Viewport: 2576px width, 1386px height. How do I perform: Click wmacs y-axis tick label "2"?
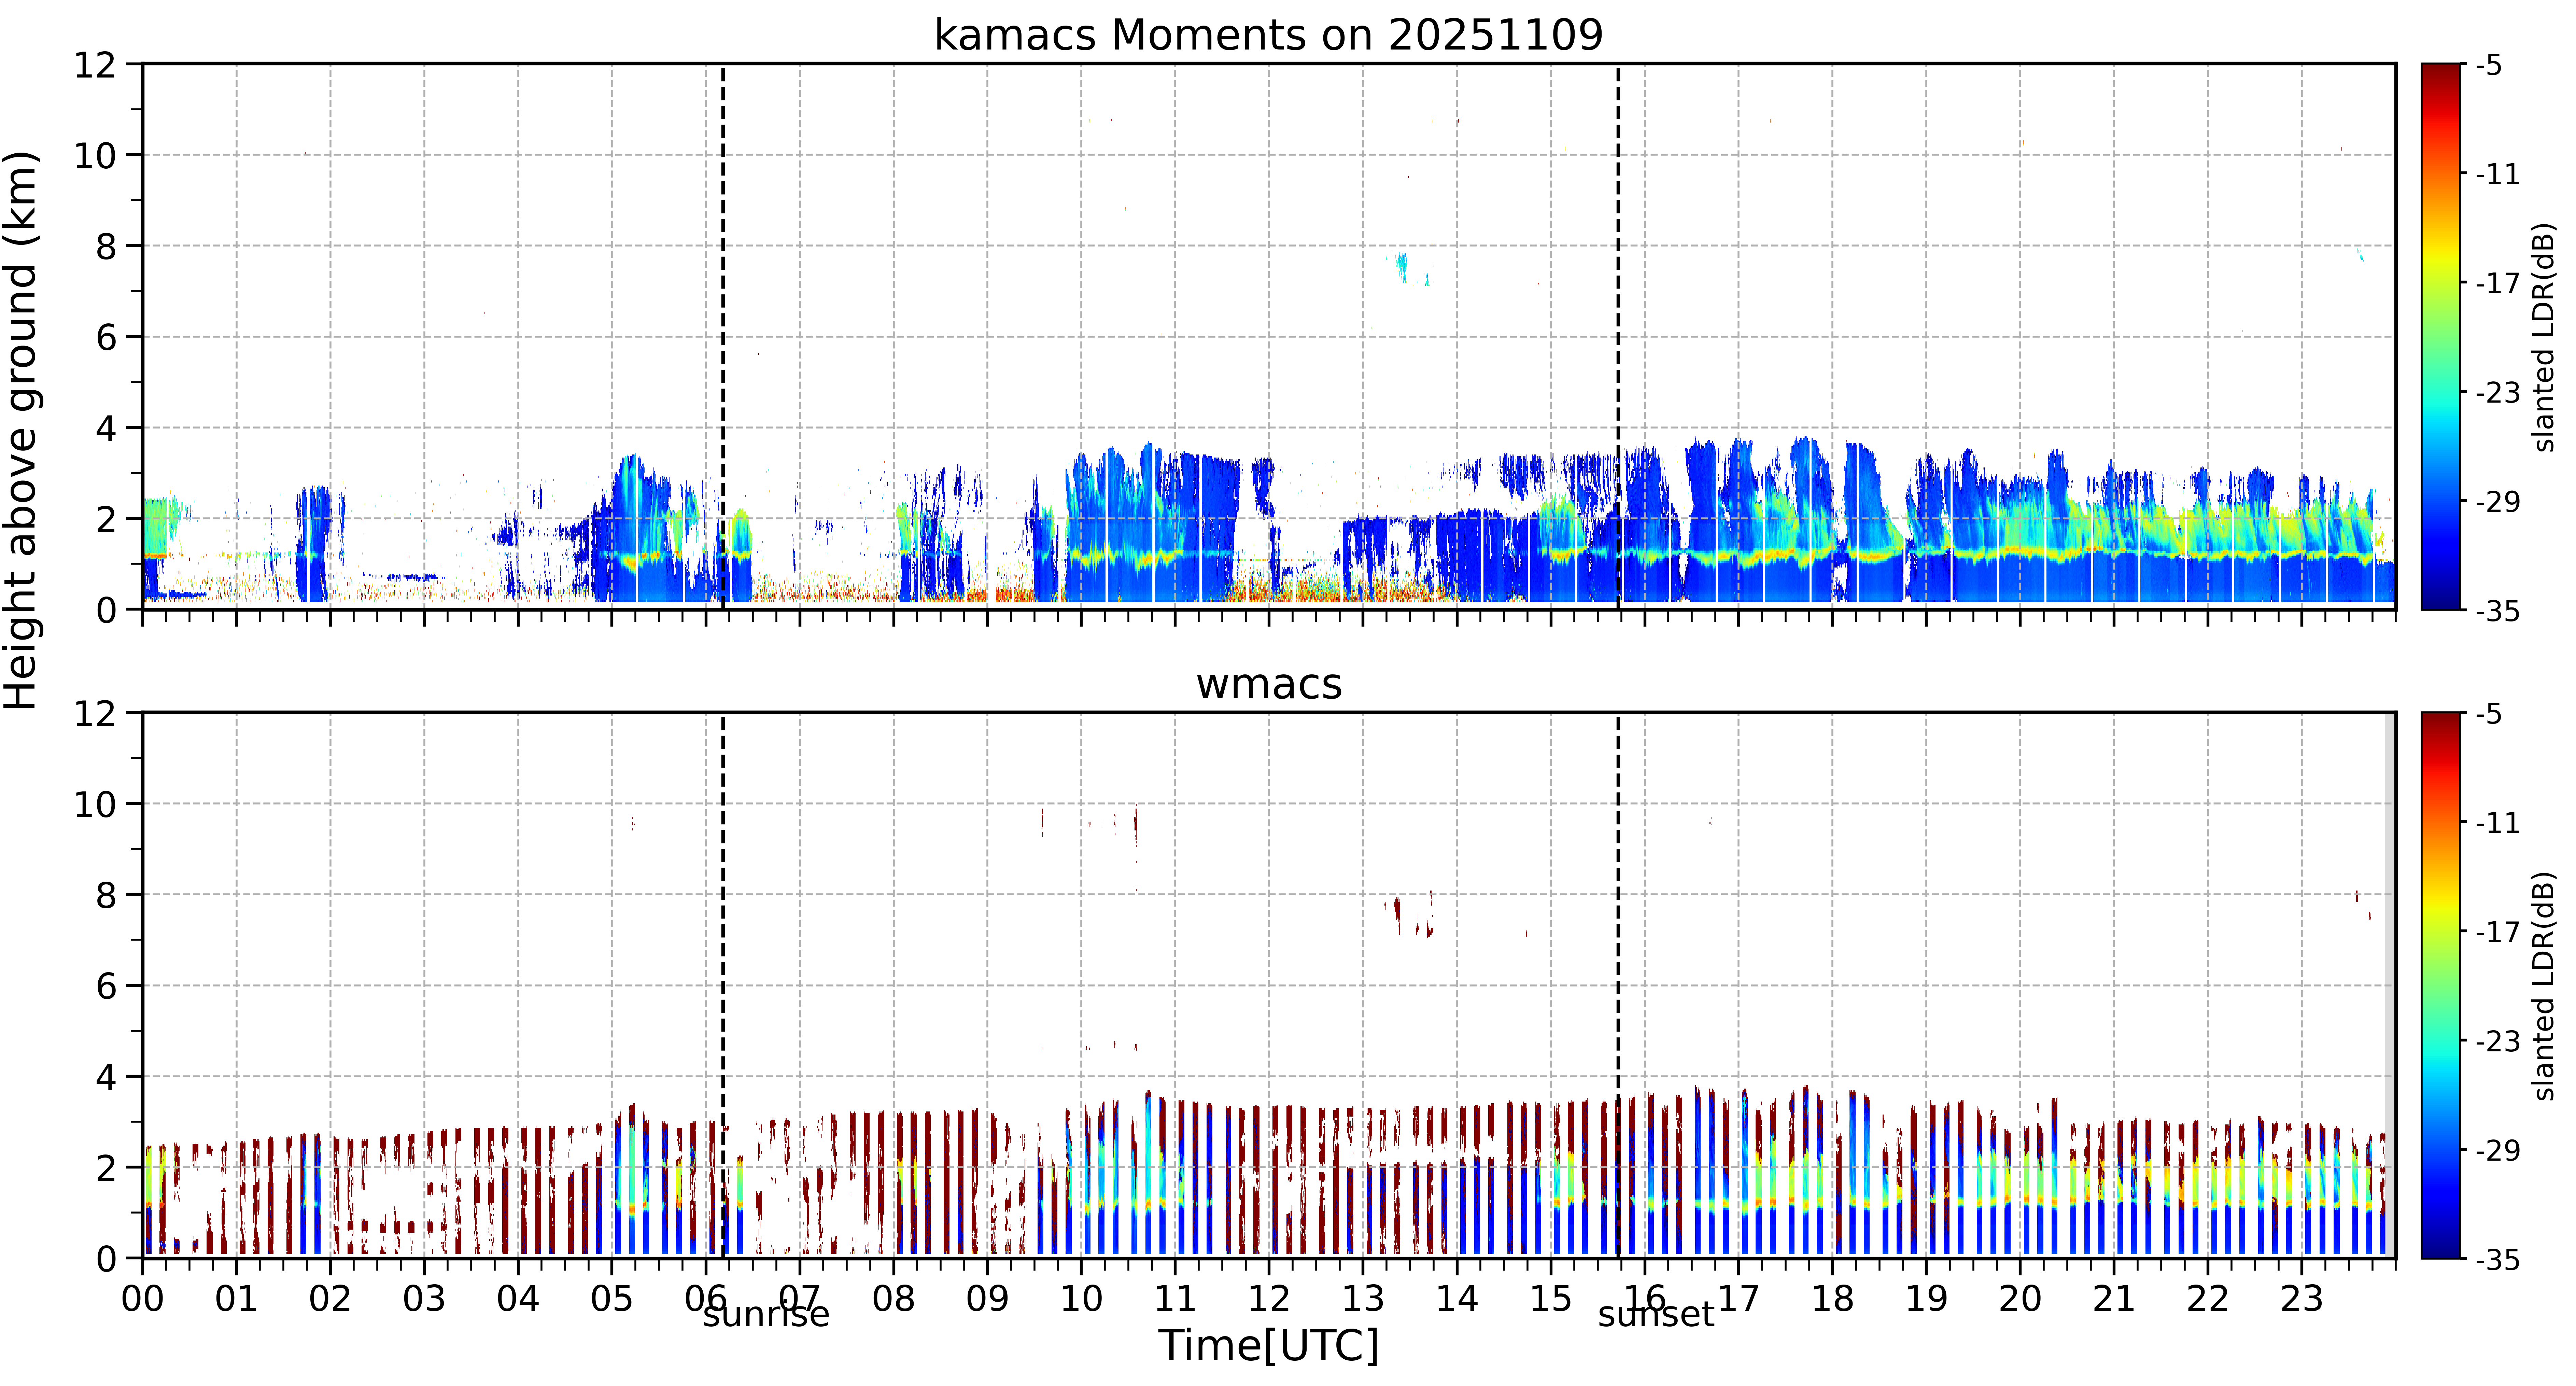(106, 1168)
